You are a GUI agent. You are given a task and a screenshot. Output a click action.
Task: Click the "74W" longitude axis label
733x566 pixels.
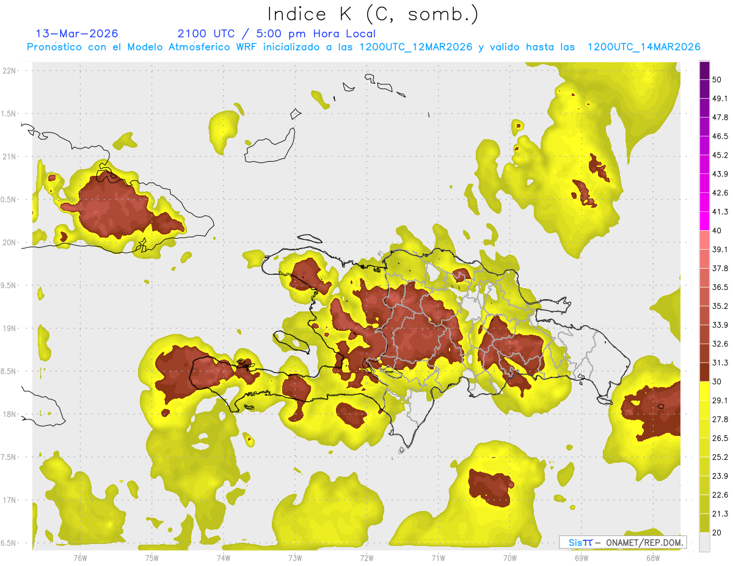[223, 558]
